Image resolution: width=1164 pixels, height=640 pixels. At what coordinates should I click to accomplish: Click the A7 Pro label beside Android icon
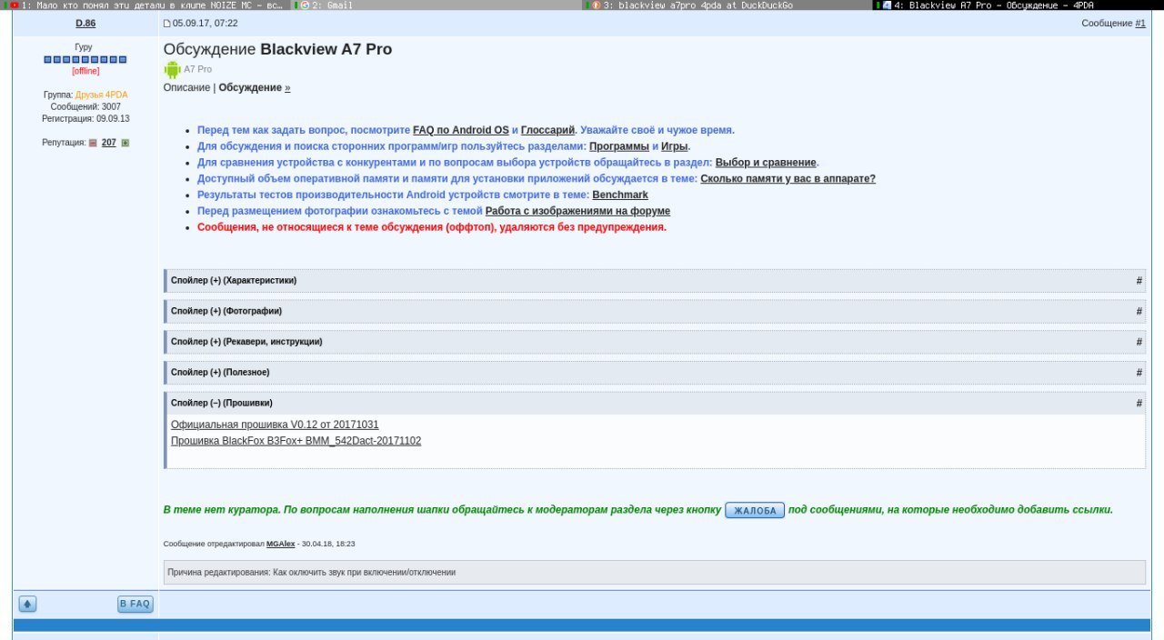pos(197,69)
